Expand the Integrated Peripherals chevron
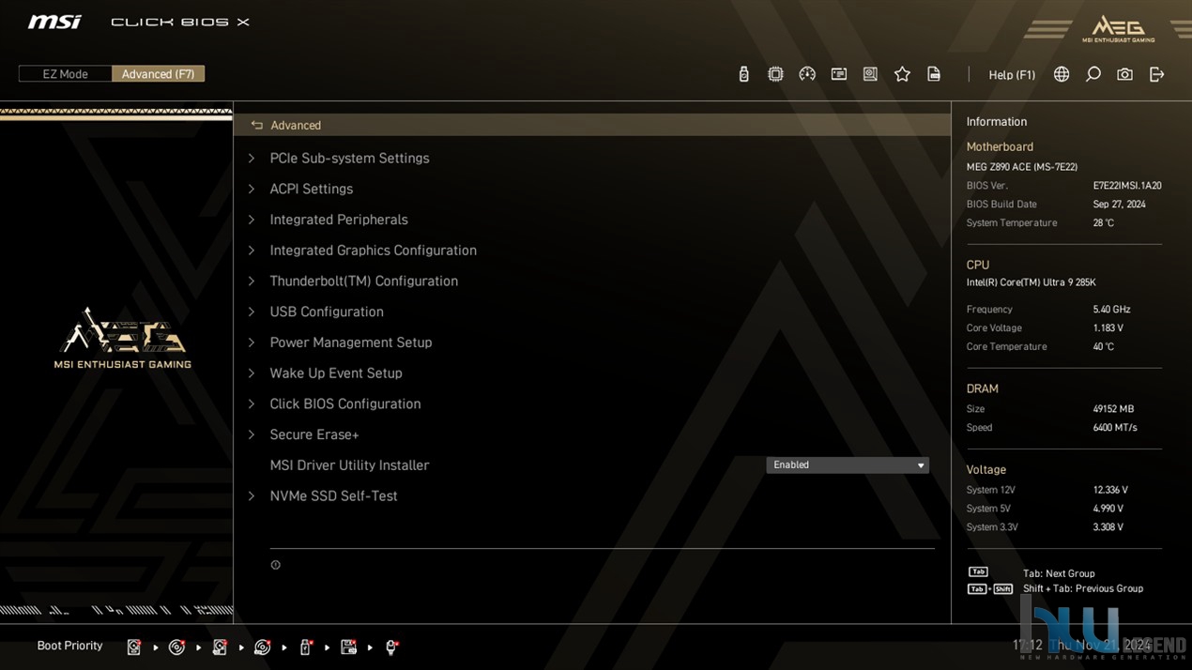Screen dimensions: 1192x670 coord(252,220)
